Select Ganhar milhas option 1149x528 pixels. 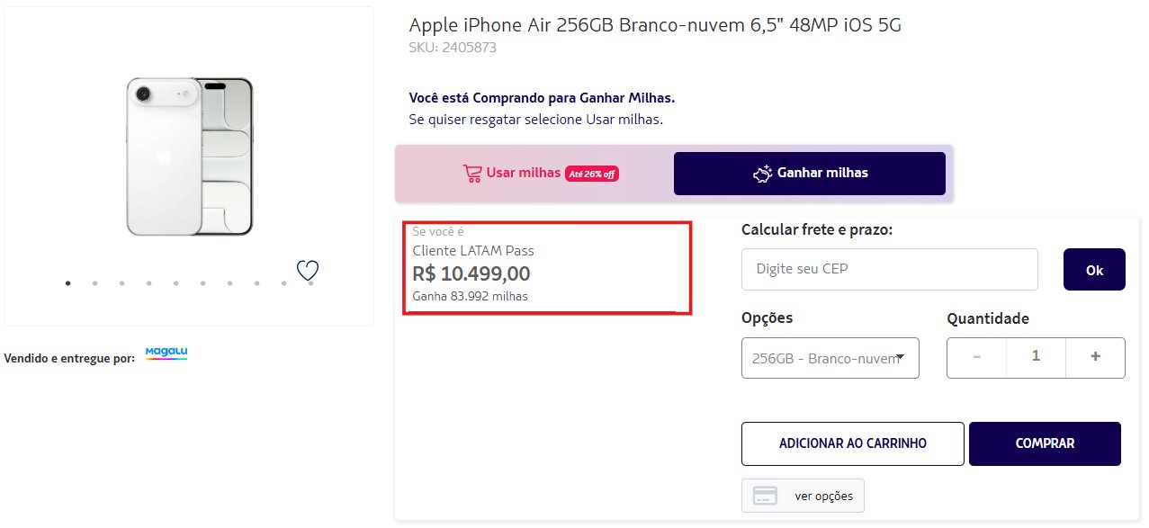point(809,173)
